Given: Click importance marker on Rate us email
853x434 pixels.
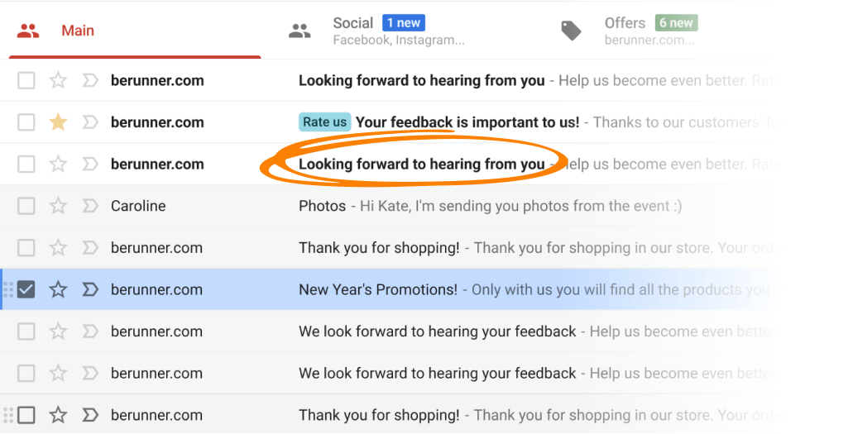Looking at the screenshot, I should coord(89,122).
